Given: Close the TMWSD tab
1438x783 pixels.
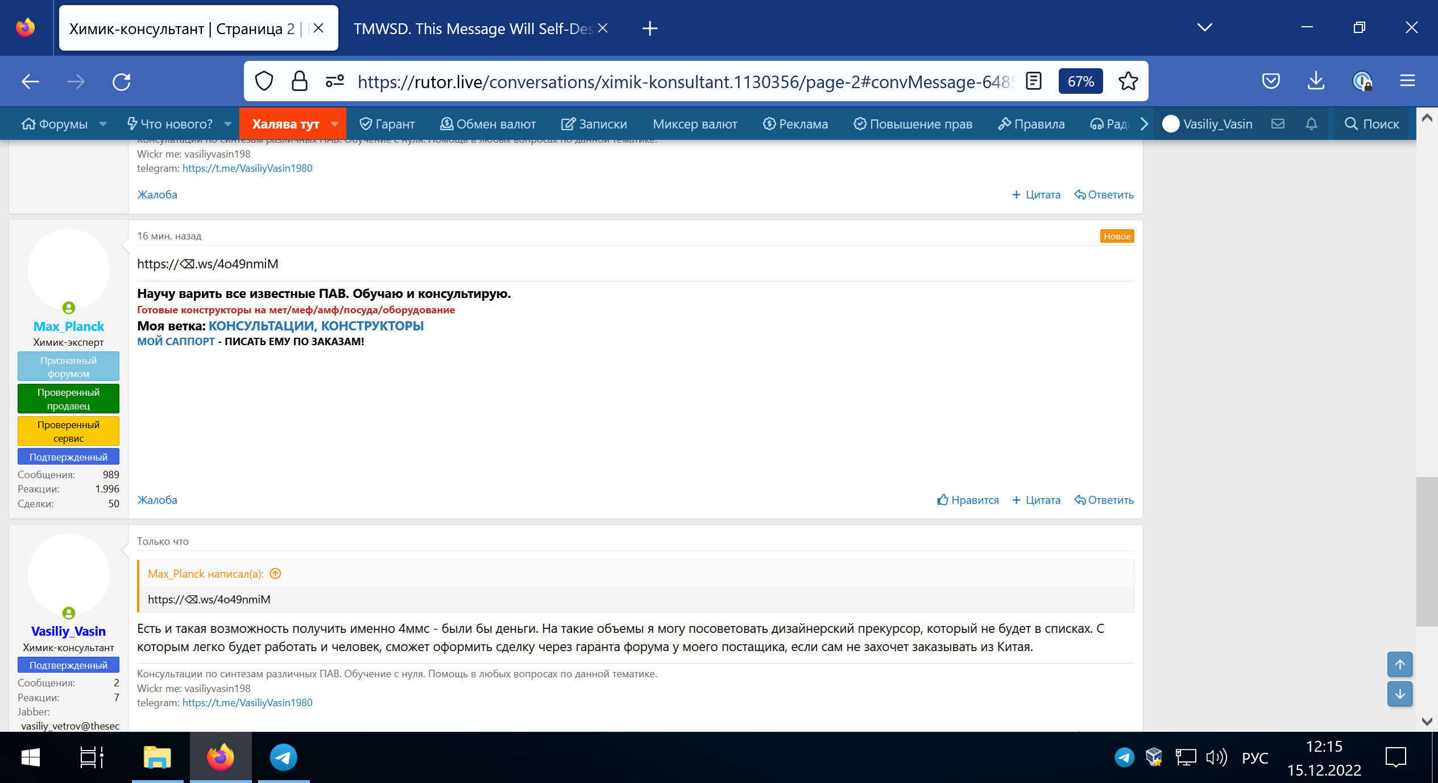Looking at the screenshot, I should tap(603, 28).
